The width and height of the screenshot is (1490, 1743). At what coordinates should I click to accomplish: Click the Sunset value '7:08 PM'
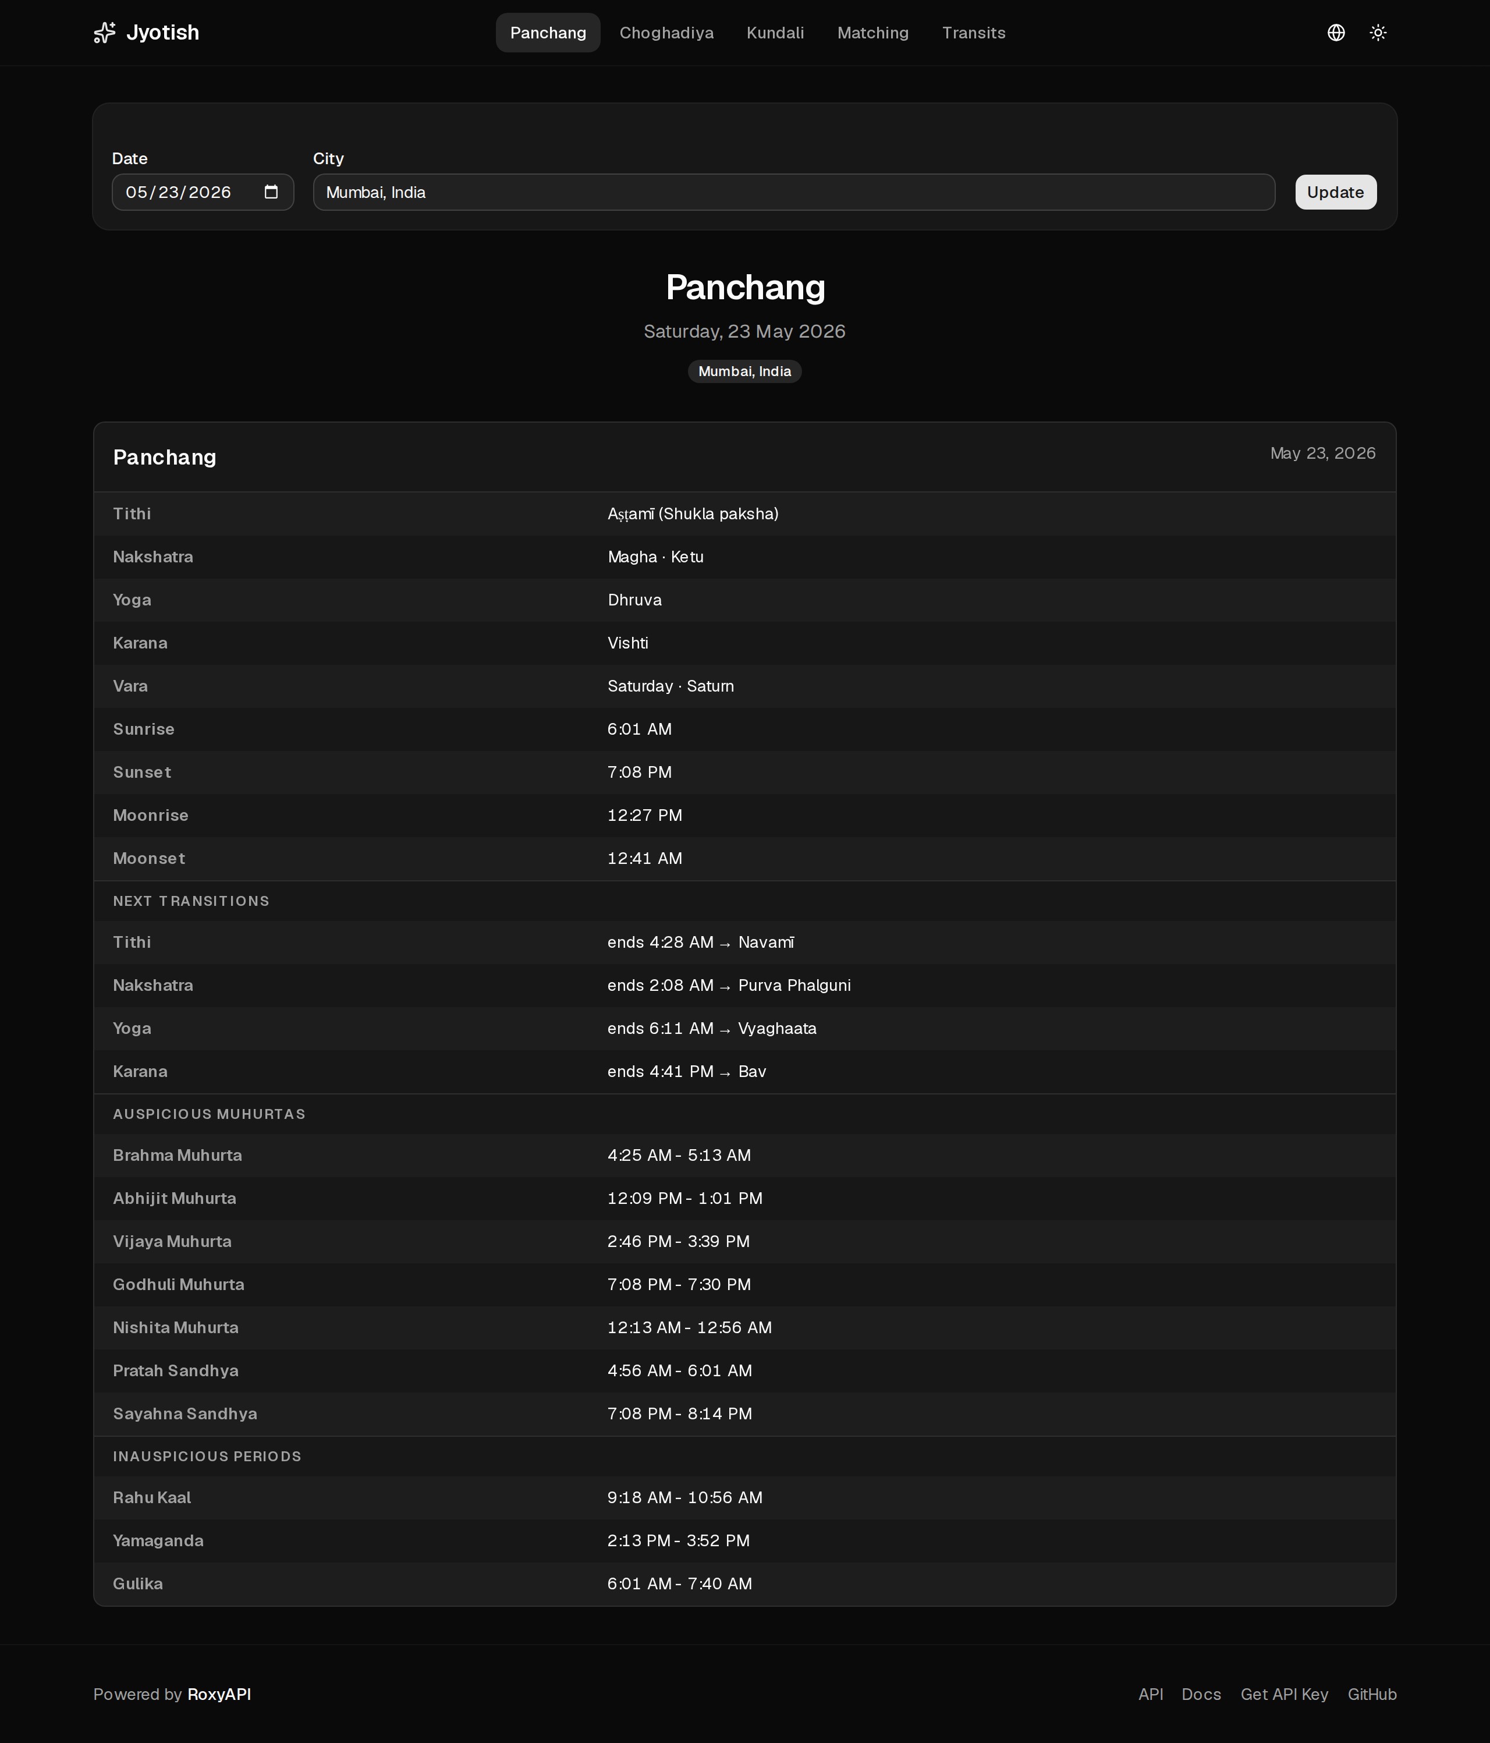tap(639, 772)
